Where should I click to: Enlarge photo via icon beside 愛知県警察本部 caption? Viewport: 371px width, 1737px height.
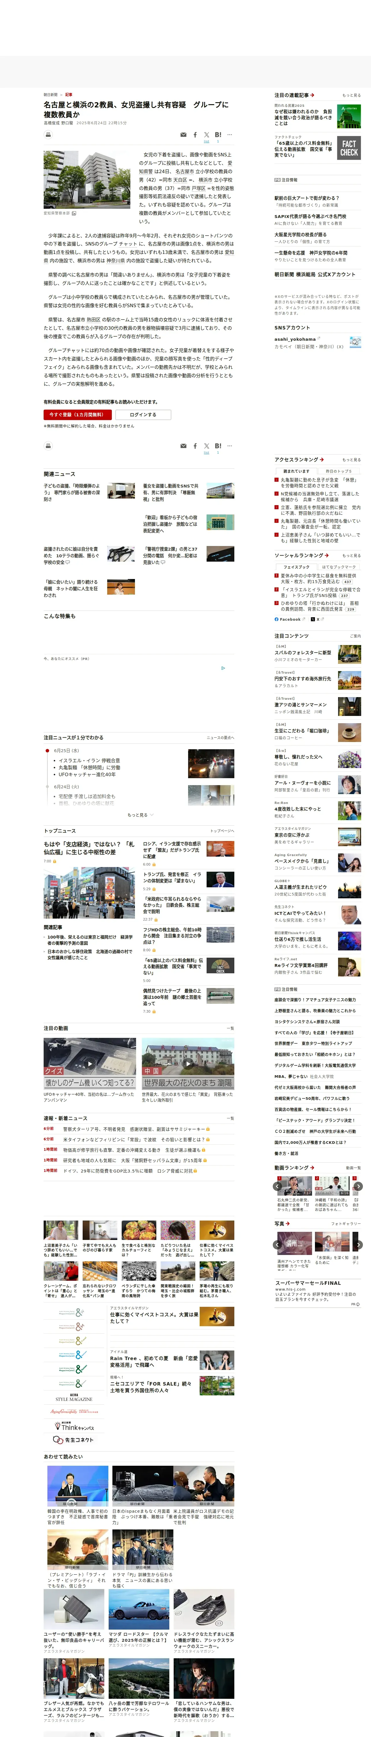74,213
